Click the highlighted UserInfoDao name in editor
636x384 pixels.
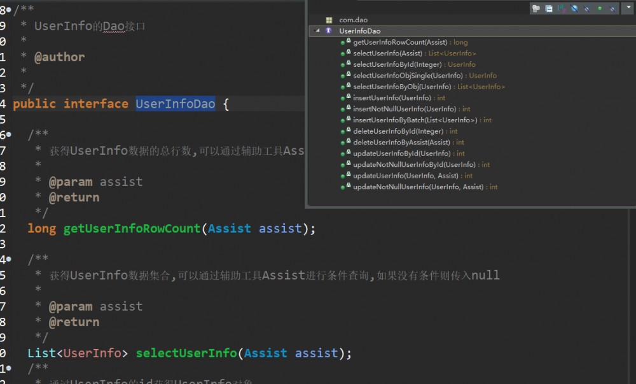click(x=174, y=103)
